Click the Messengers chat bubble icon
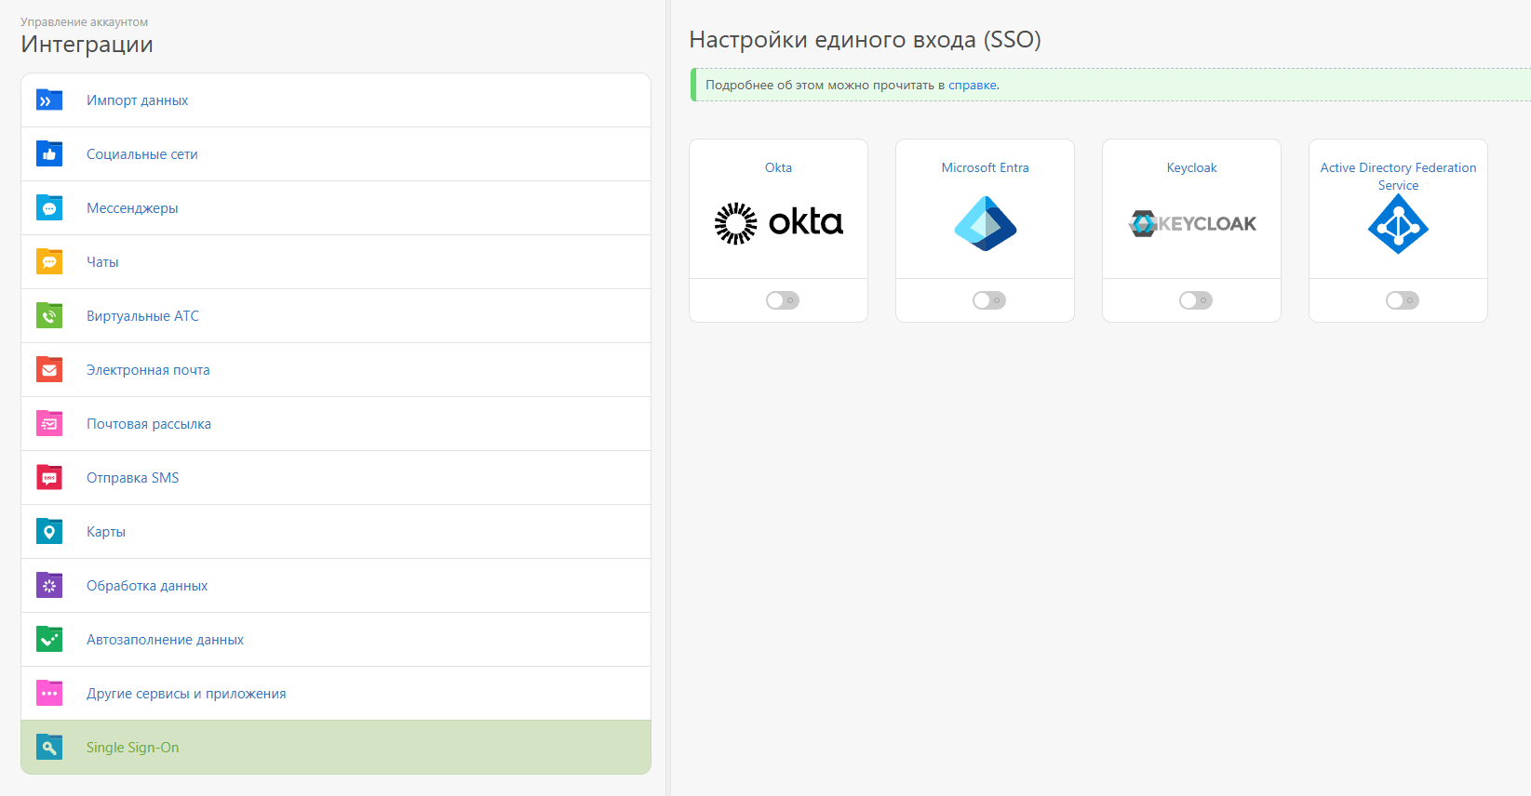The width and height of the screenshot is (1531, 796). (x=48, y=207)
